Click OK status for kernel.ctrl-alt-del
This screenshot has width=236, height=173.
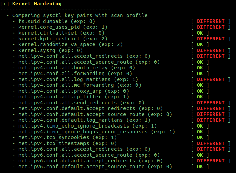click(200, 33)
